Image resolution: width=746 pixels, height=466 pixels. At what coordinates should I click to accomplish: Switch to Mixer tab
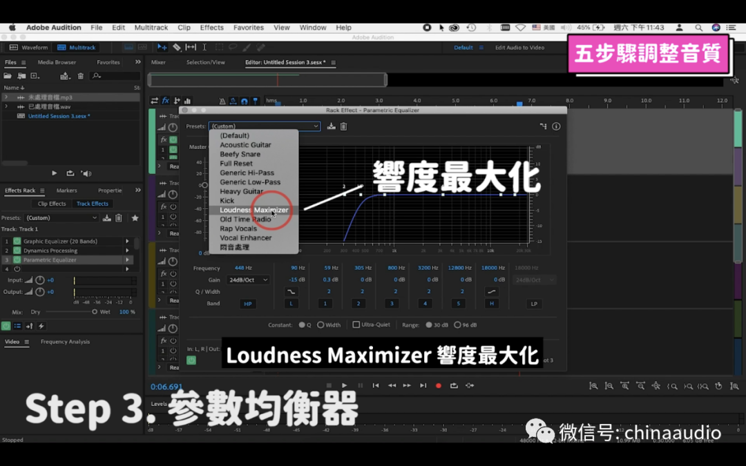(158, 62)
